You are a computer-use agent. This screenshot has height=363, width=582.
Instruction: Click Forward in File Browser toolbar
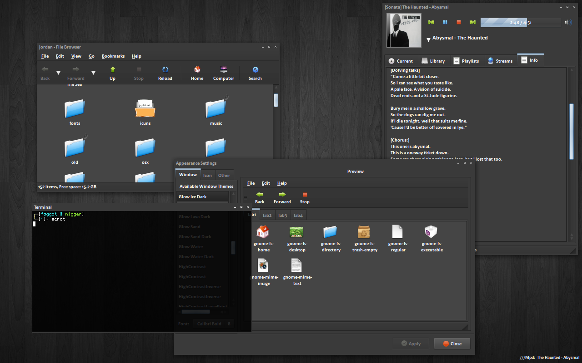[x=76, y=73]
